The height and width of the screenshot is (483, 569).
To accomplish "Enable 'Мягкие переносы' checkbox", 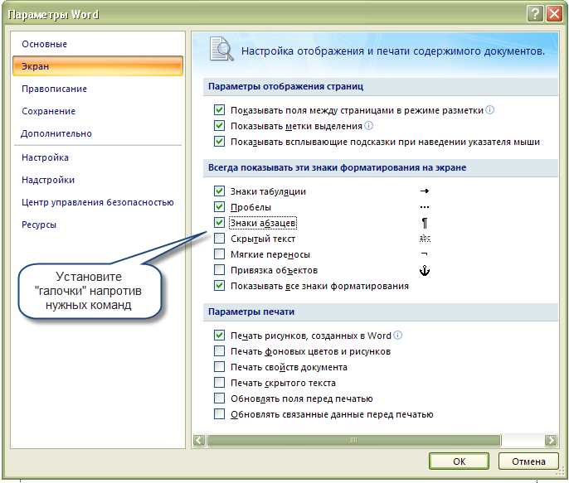I will pyautogui.click(x=219, y=254).
